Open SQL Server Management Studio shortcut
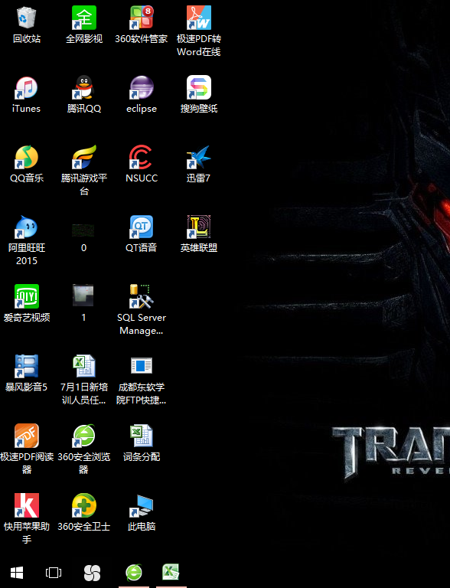 click(x=142, y=296)
